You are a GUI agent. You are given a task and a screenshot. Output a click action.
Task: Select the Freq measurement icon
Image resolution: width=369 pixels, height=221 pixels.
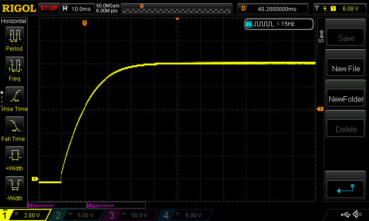15,66
